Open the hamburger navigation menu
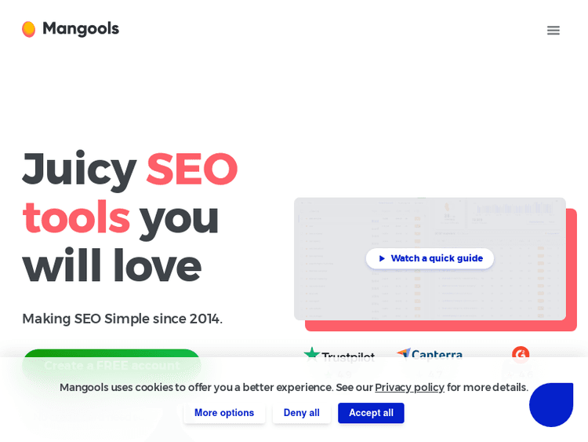The height and width of the screenshot is (442, 588). pos(554,31)
